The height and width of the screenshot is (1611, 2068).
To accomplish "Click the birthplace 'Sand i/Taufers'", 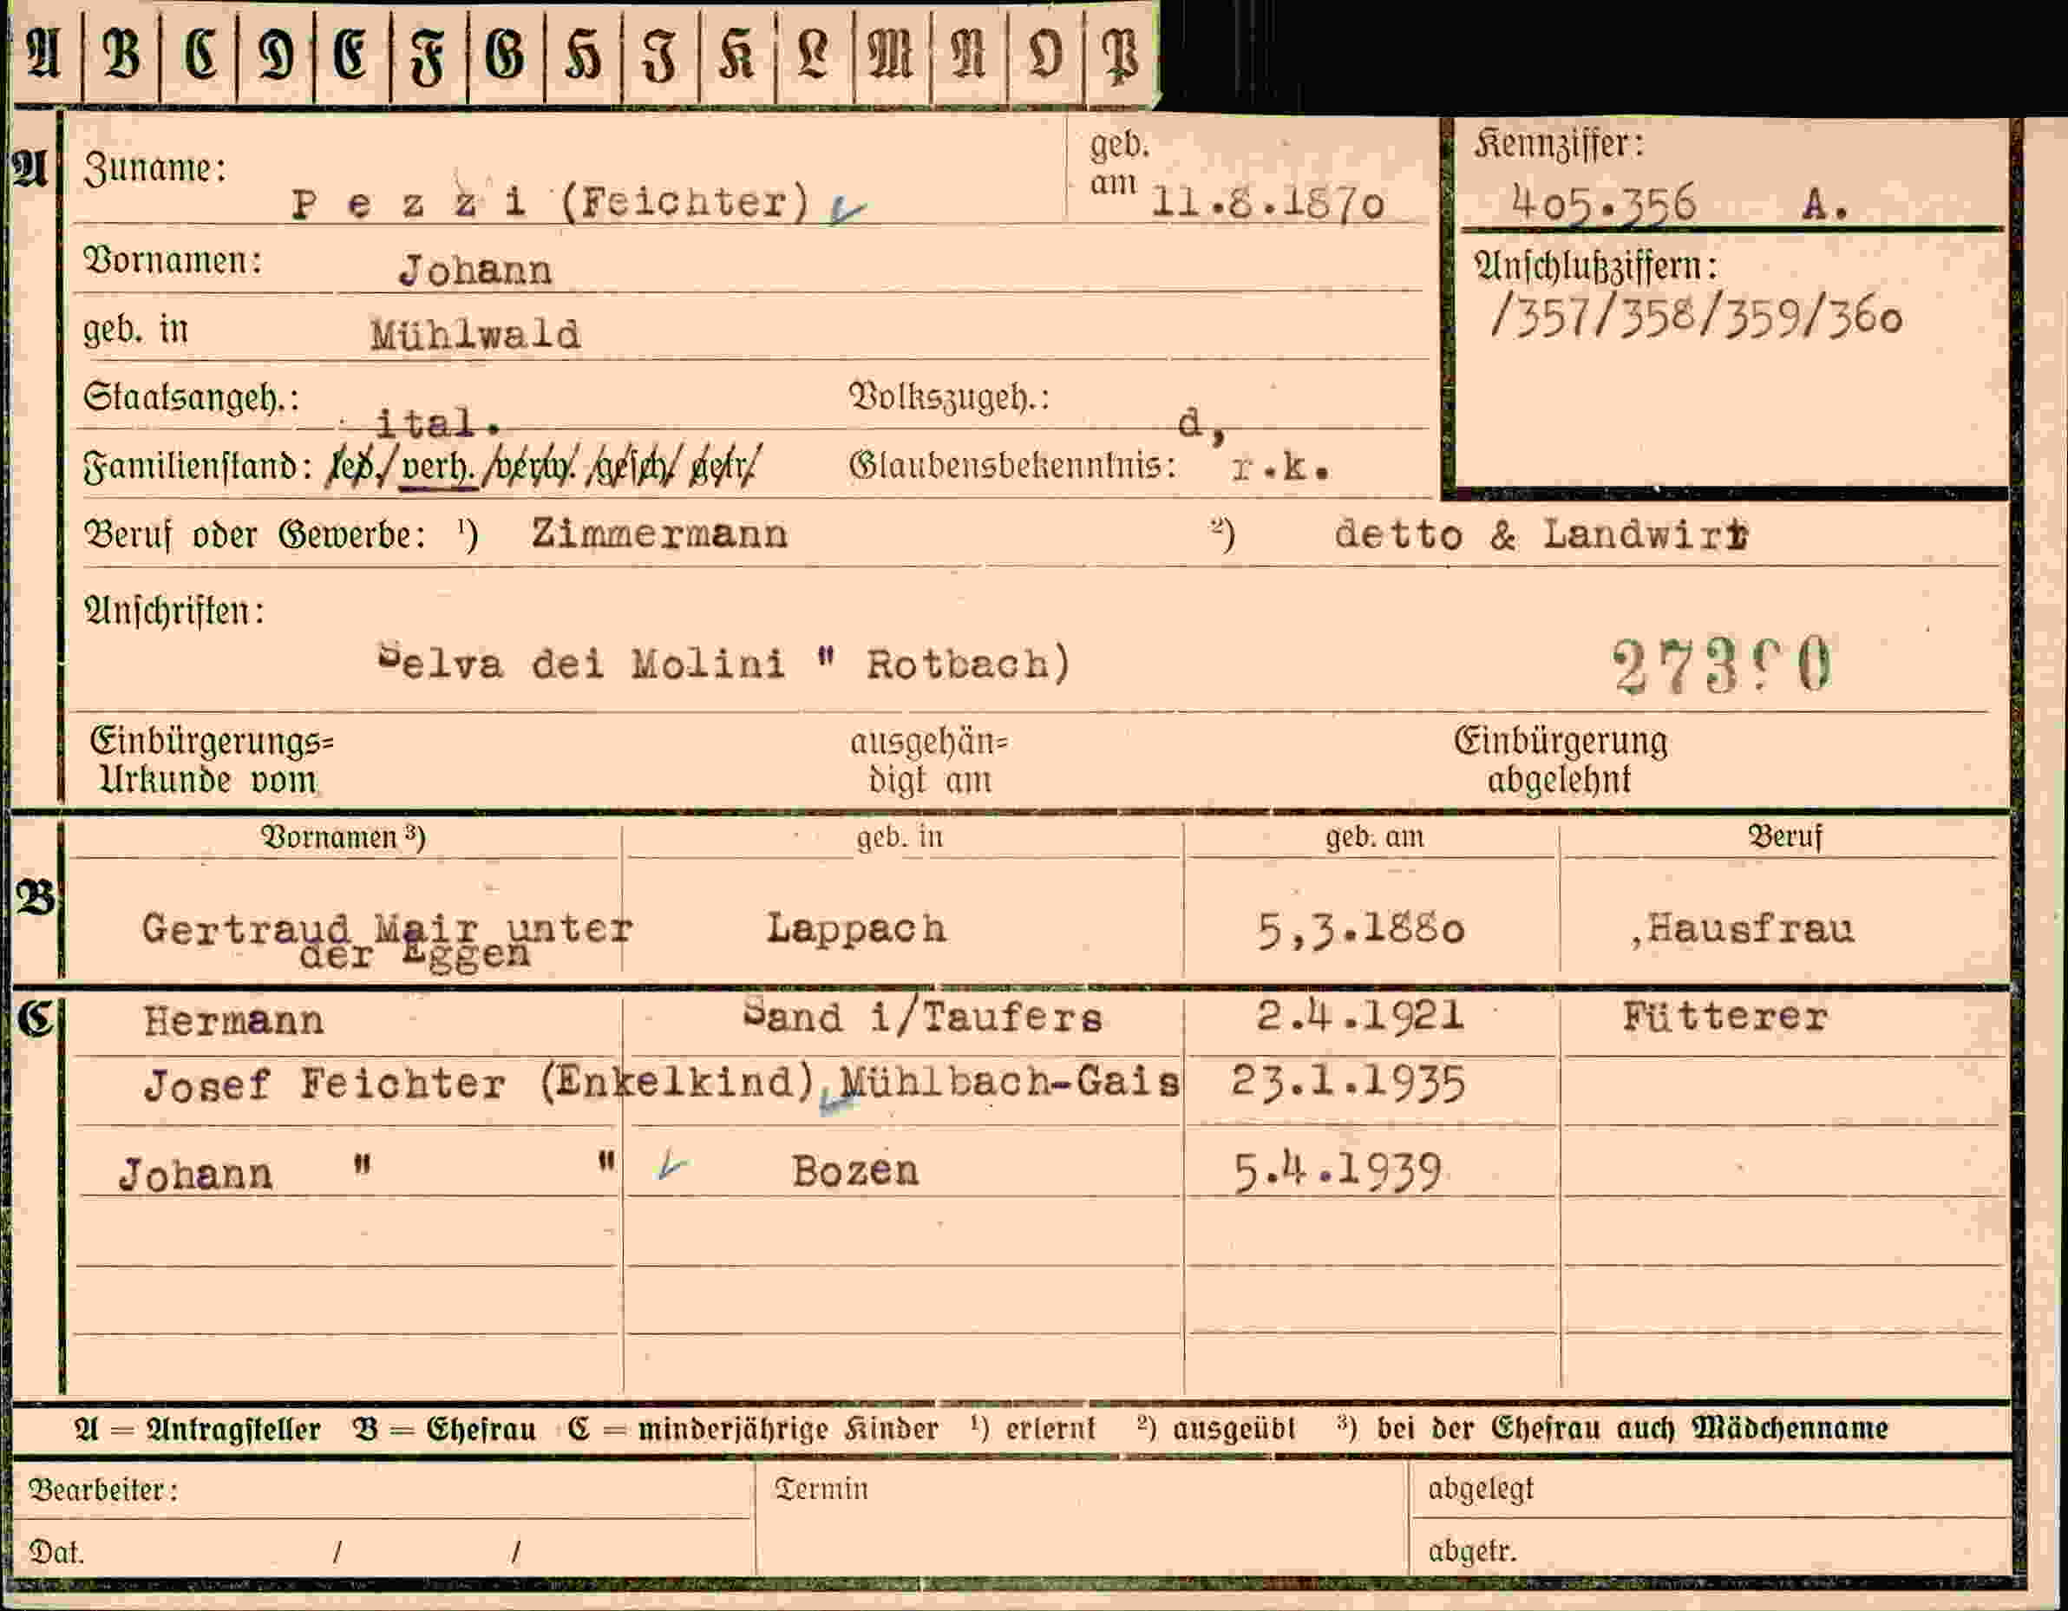I will click(x=923, y=1017).
